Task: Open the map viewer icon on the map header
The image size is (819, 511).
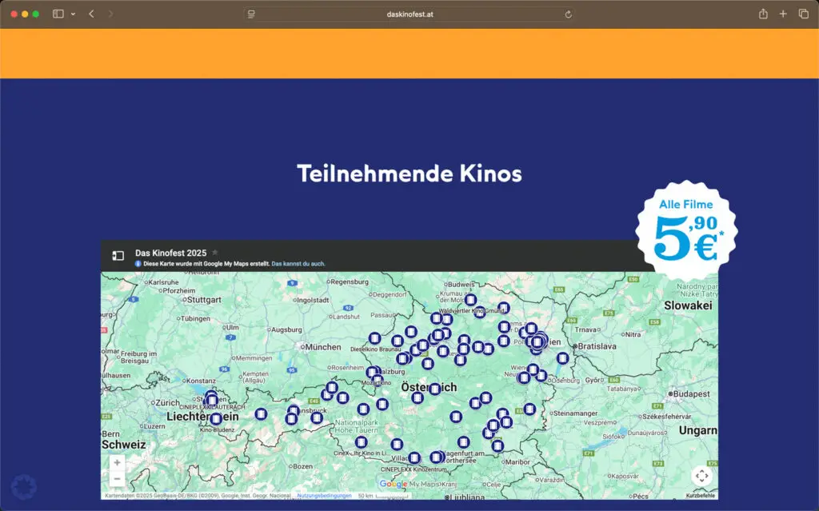Action: (118, 255)
